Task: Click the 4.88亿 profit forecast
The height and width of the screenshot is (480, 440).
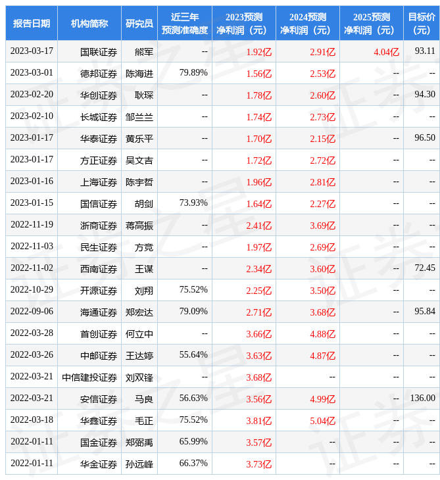Action: pos(323,334)
